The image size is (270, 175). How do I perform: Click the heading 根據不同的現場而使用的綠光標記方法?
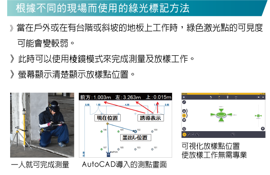coord(103,8)
